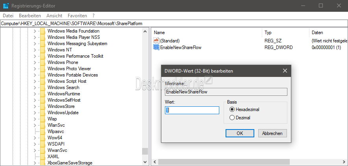
Task: Click folder icon of Windows Media Foundation
Action: click(x=43, y=31)
